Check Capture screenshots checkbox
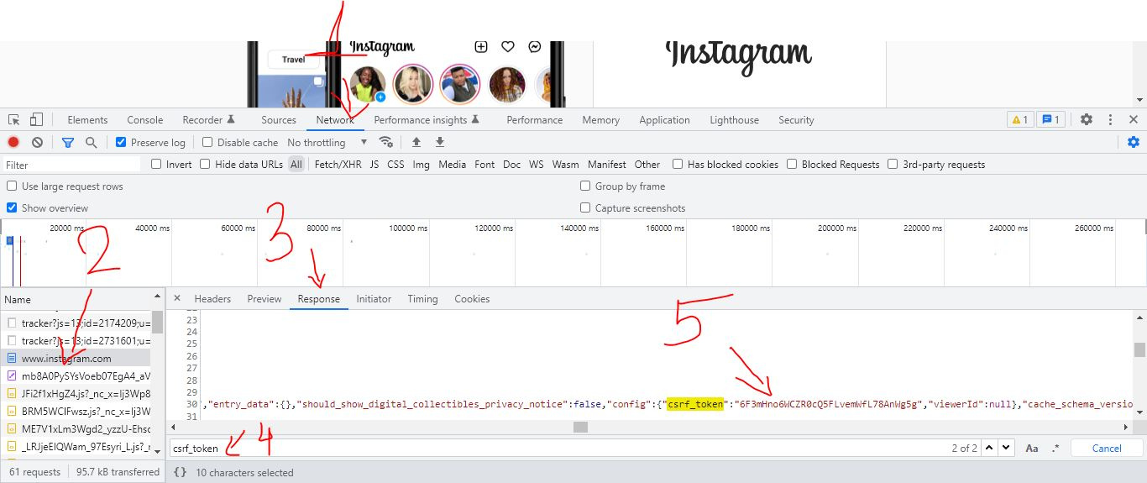This screenshot has width=1147, height=483. tap(585, 208)
